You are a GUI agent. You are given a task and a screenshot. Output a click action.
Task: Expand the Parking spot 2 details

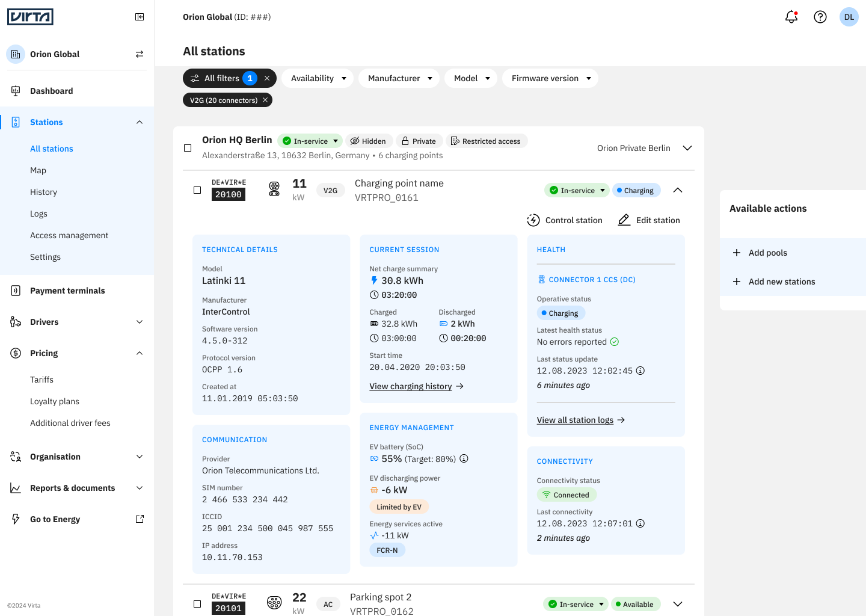pos(678,604)
